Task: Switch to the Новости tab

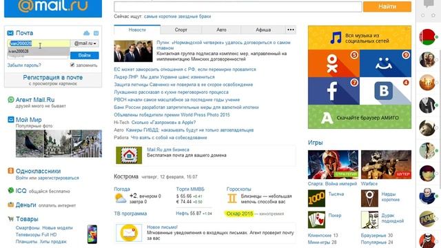Action: [137, 30]
